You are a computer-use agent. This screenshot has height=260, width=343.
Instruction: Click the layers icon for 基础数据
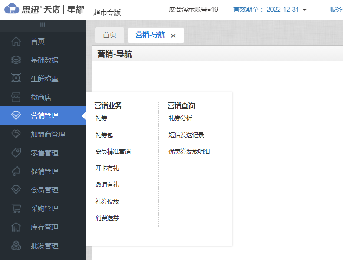pyautogui.click(x=16, y=60)
